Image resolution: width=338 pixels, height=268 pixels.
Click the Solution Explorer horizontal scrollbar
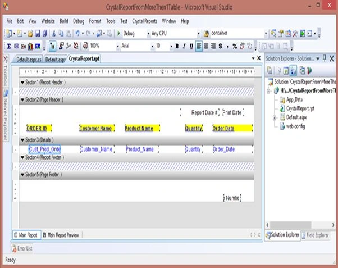pos(300,225)
